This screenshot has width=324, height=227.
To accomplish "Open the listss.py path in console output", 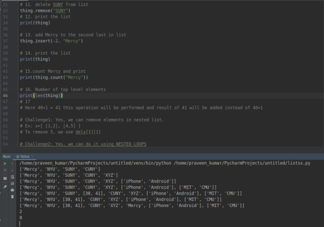I will 242,163.
